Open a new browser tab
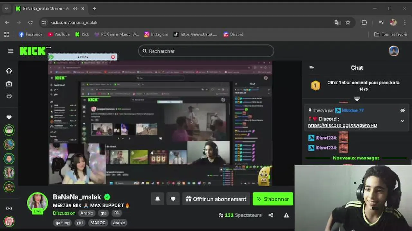Image resolution: width=412 pixels, height=231 pixels. pos(94,9)
